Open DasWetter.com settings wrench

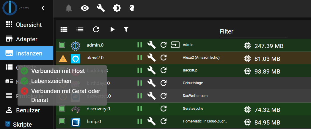[152, 96]
